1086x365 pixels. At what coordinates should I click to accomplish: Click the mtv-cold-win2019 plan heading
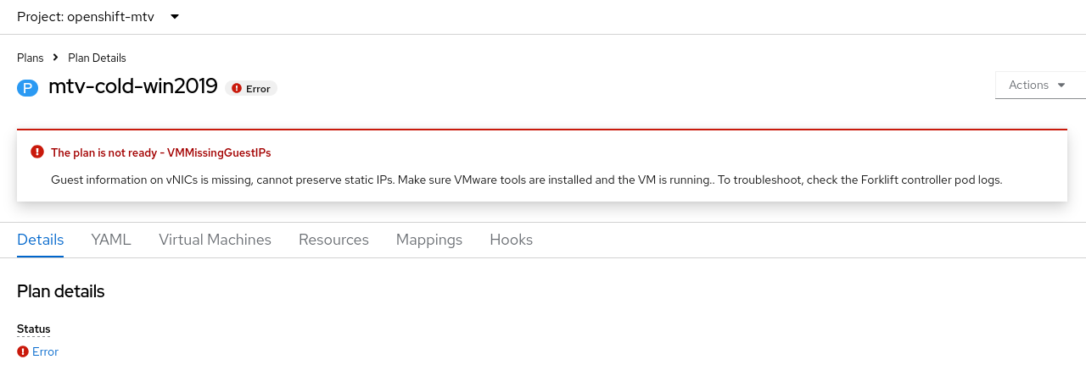pos(133,86)
